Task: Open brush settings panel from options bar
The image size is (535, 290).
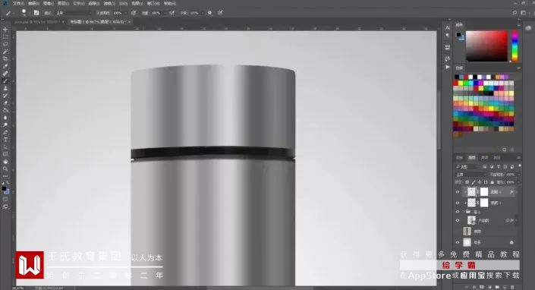Action: pyautogui.click(x=36, y=13)
